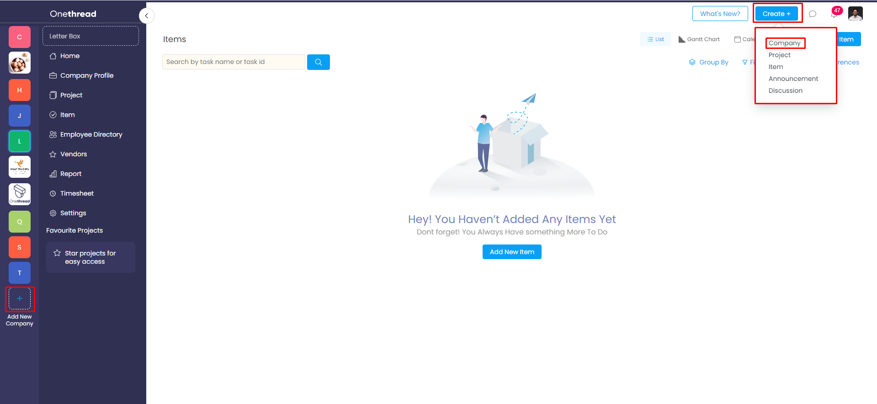Collapse sidebar with the arrow button
The width and height of the screenshot is (877, 404).
tap(147, 16)
